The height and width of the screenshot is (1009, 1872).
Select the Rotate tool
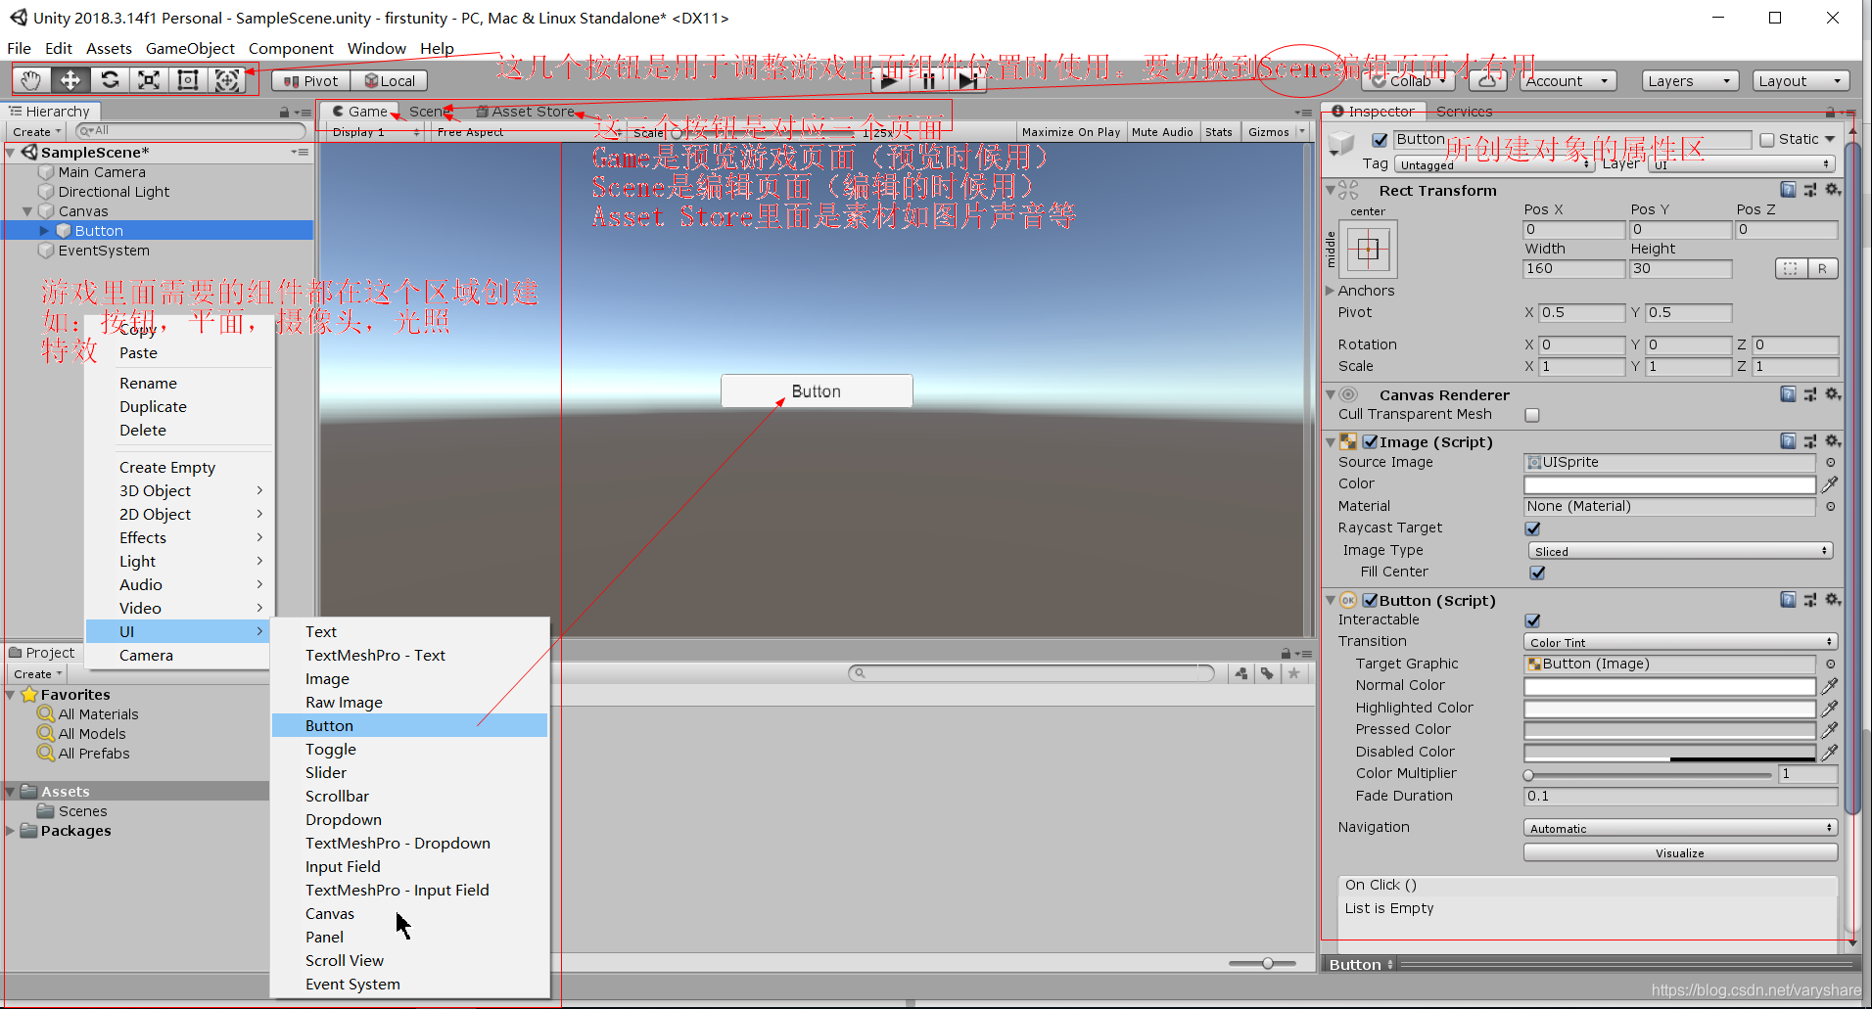[x=110, y=80]
